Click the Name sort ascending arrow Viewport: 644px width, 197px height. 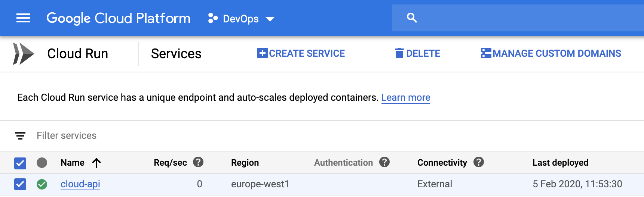(x=96, y=163)
